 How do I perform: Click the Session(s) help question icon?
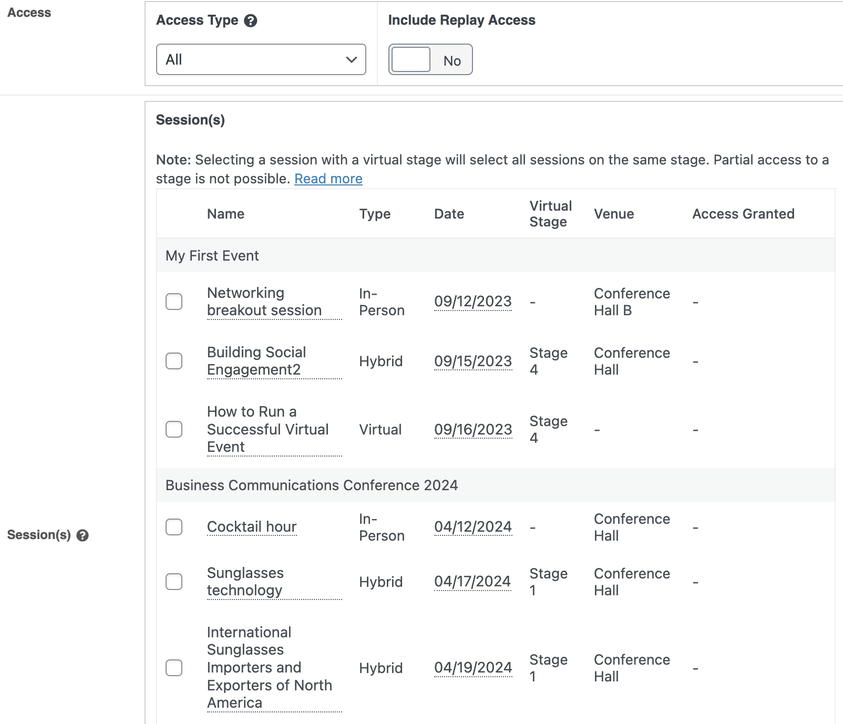[x=83, y=535]
